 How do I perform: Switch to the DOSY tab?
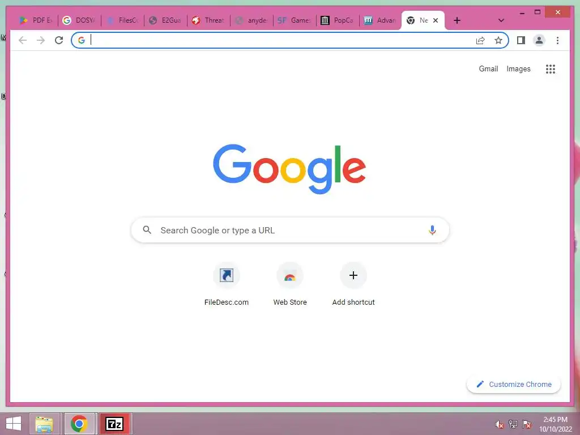click(x=79, y=20)
